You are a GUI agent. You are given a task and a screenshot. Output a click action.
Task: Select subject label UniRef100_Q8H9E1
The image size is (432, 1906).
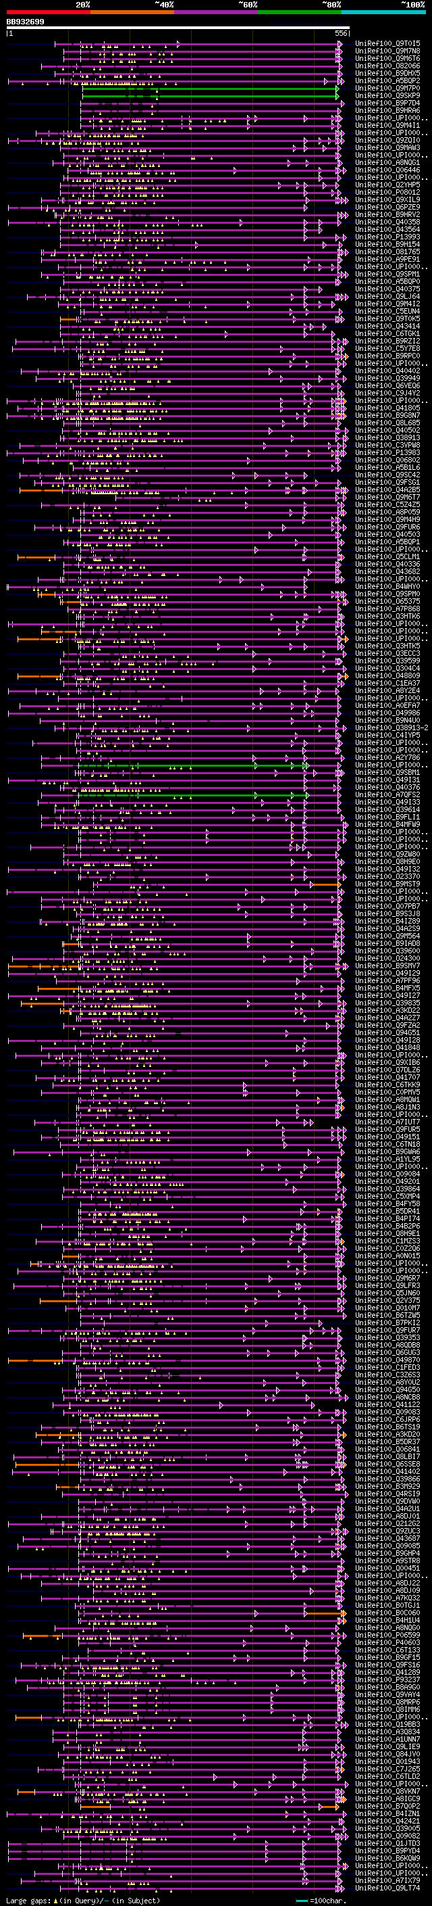point(387,1233)
